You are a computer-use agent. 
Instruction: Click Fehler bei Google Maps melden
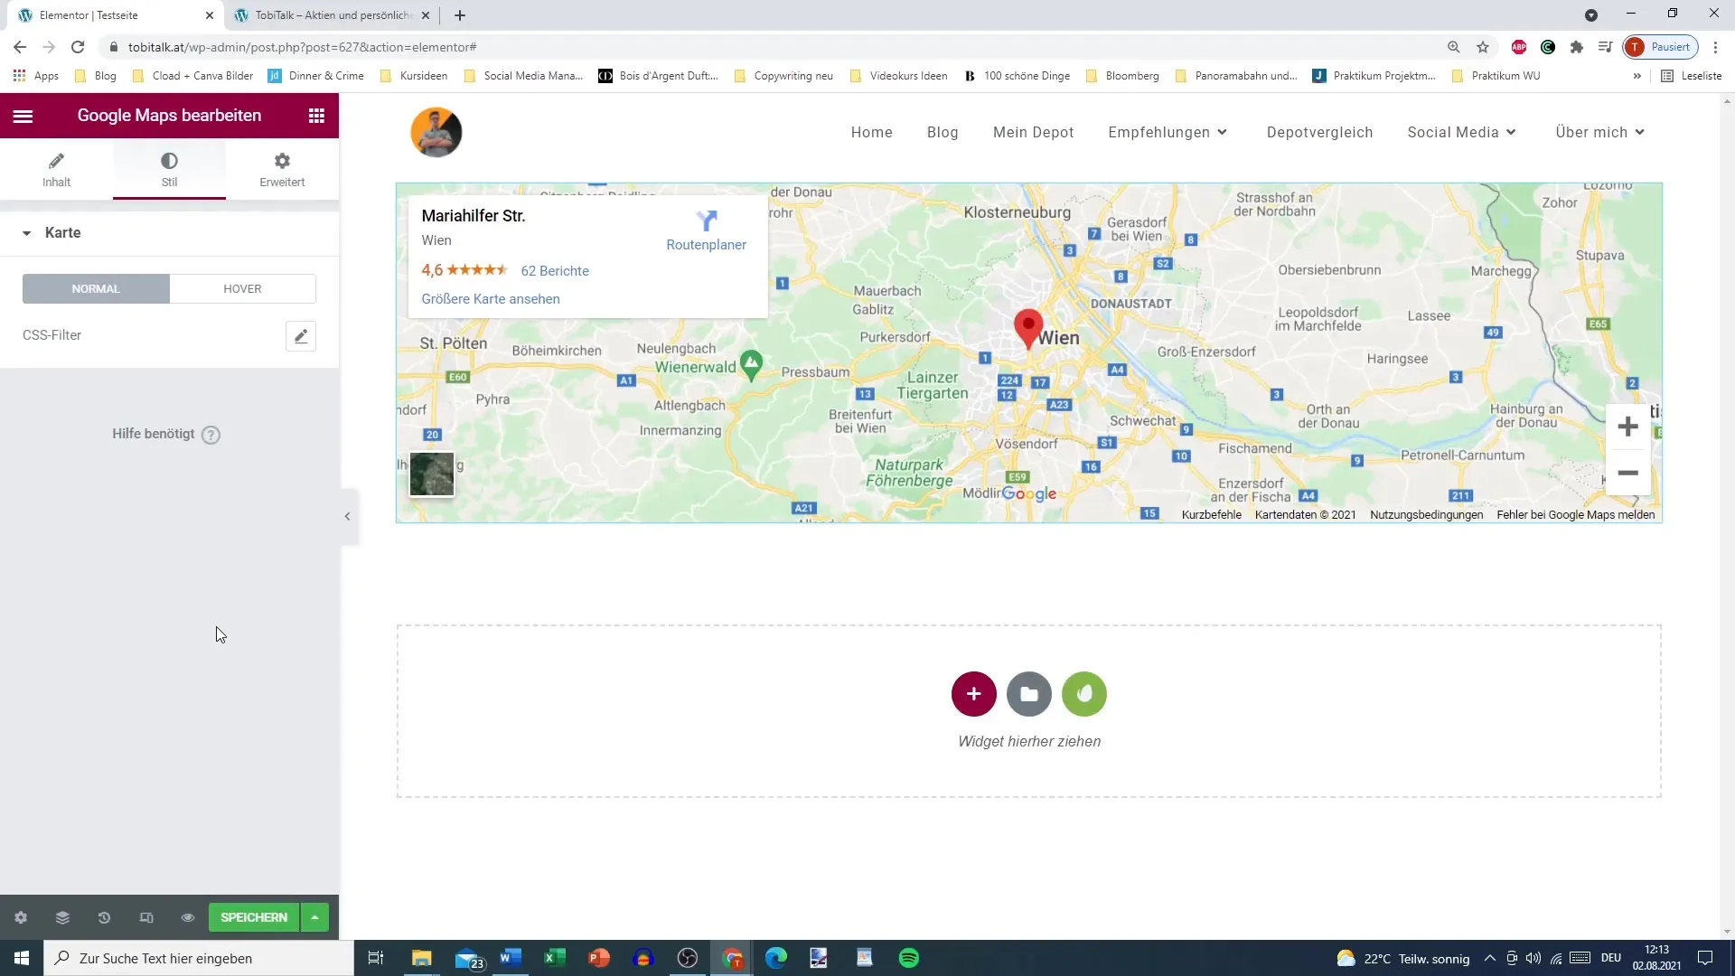tap(1576, 515)
